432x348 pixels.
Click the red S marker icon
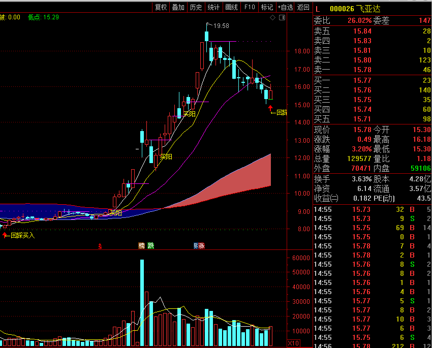point(100,246)
